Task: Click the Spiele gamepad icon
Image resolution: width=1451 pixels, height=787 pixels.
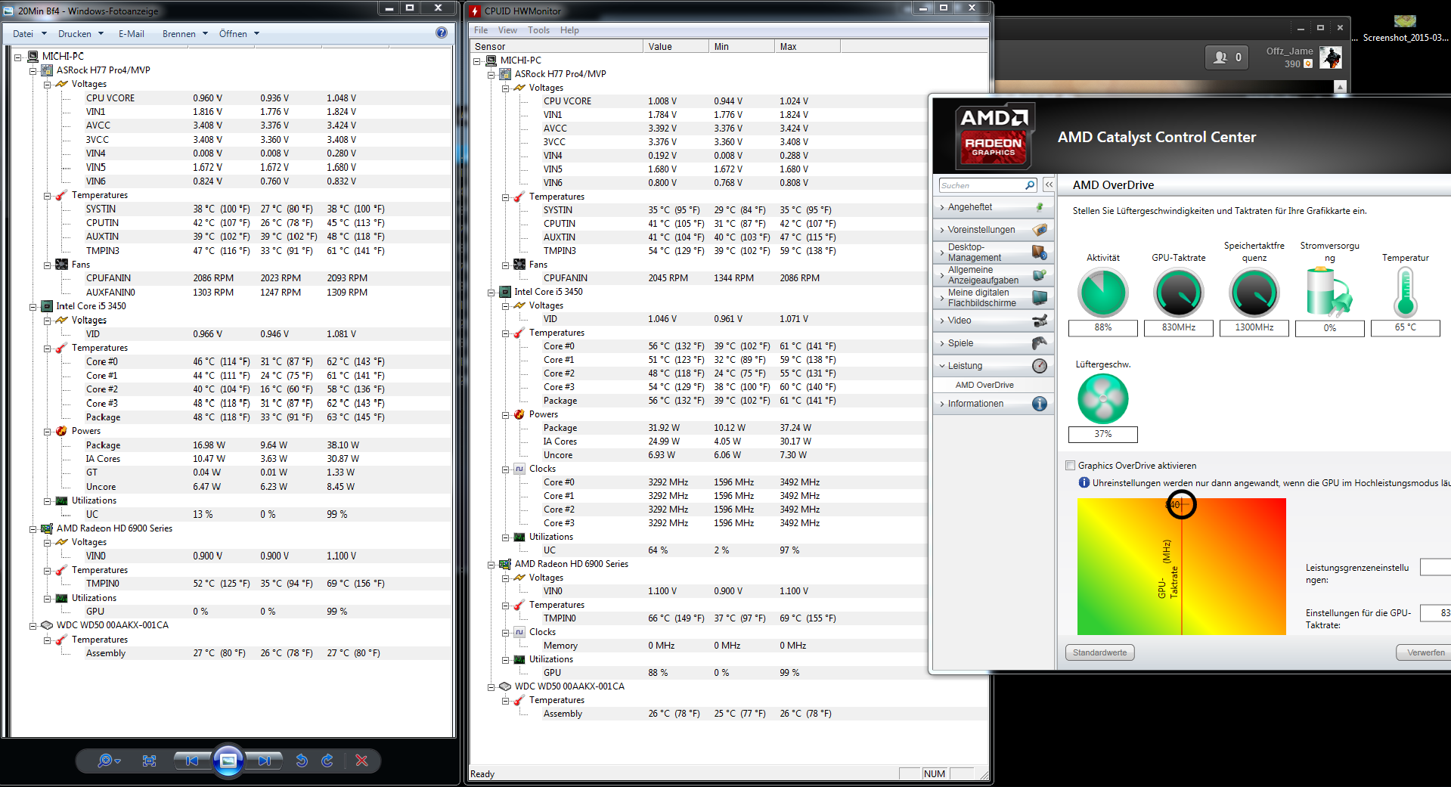Action: [1040, 343]
